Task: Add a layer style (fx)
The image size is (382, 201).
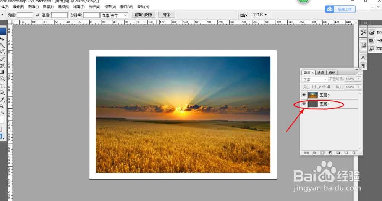Action: click(314, 153)
